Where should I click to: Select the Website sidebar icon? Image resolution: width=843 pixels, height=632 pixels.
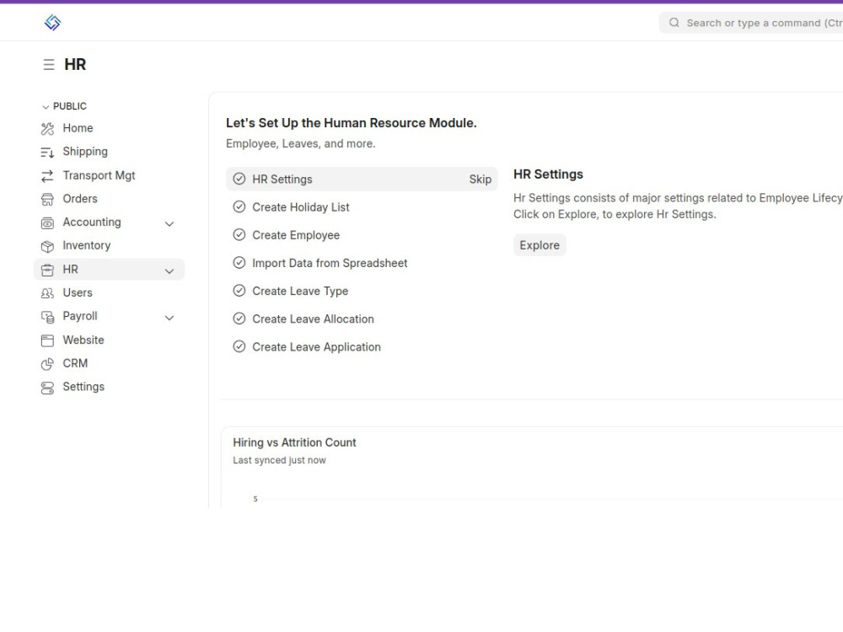coord(46,340)
